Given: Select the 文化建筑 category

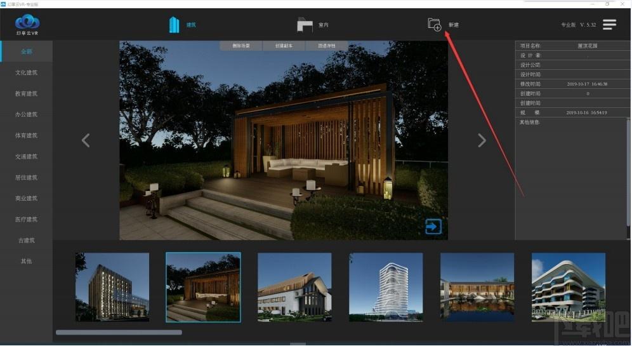Looking at the screenshot, I should (x=26, y=72).
